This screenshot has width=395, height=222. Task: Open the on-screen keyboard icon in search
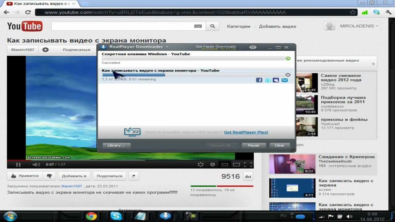[x=198, y=26]
